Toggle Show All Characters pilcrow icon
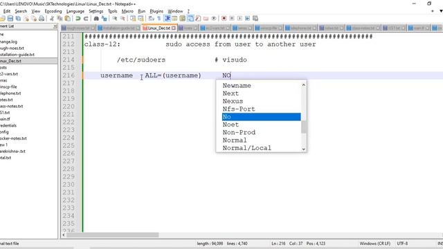443x249 pixels. coord(159,19)
